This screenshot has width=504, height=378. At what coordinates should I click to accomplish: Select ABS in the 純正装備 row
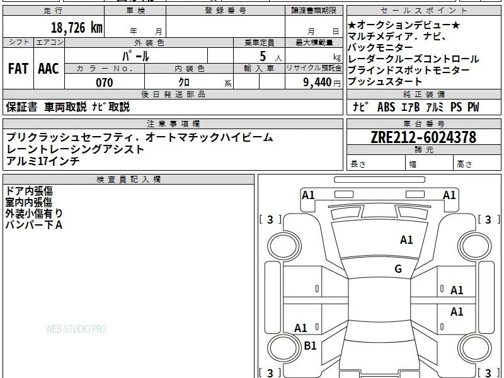point(386,107)
